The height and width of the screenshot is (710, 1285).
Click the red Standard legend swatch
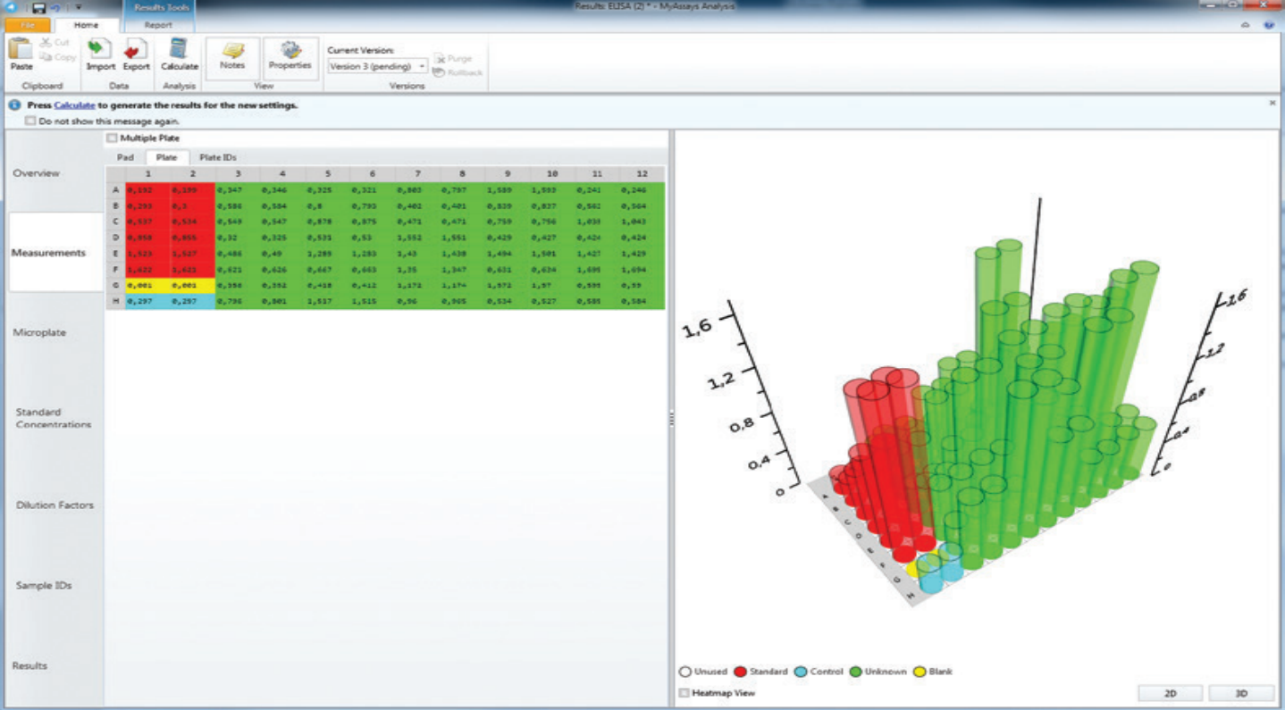tap(740, 672)
